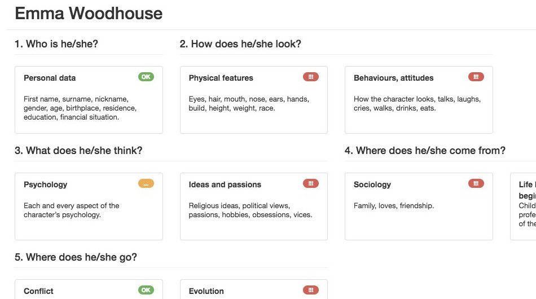Viewport: 536px width, 299px height.
Task: Click the orange badge on Psychology card
Action: [x=146, y=183]
